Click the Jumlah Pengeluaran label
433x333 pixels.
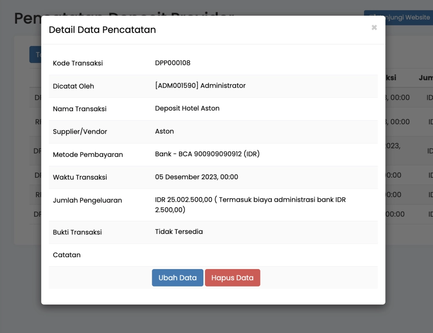point(88,201)
